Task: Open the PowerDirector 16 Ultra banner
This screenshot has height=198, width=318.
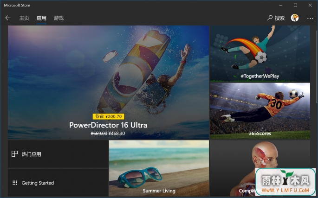Action: (x=108, y=82)
